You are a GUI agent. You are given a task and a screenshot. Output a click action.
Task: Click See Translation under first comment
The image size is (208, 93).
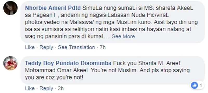76,47
